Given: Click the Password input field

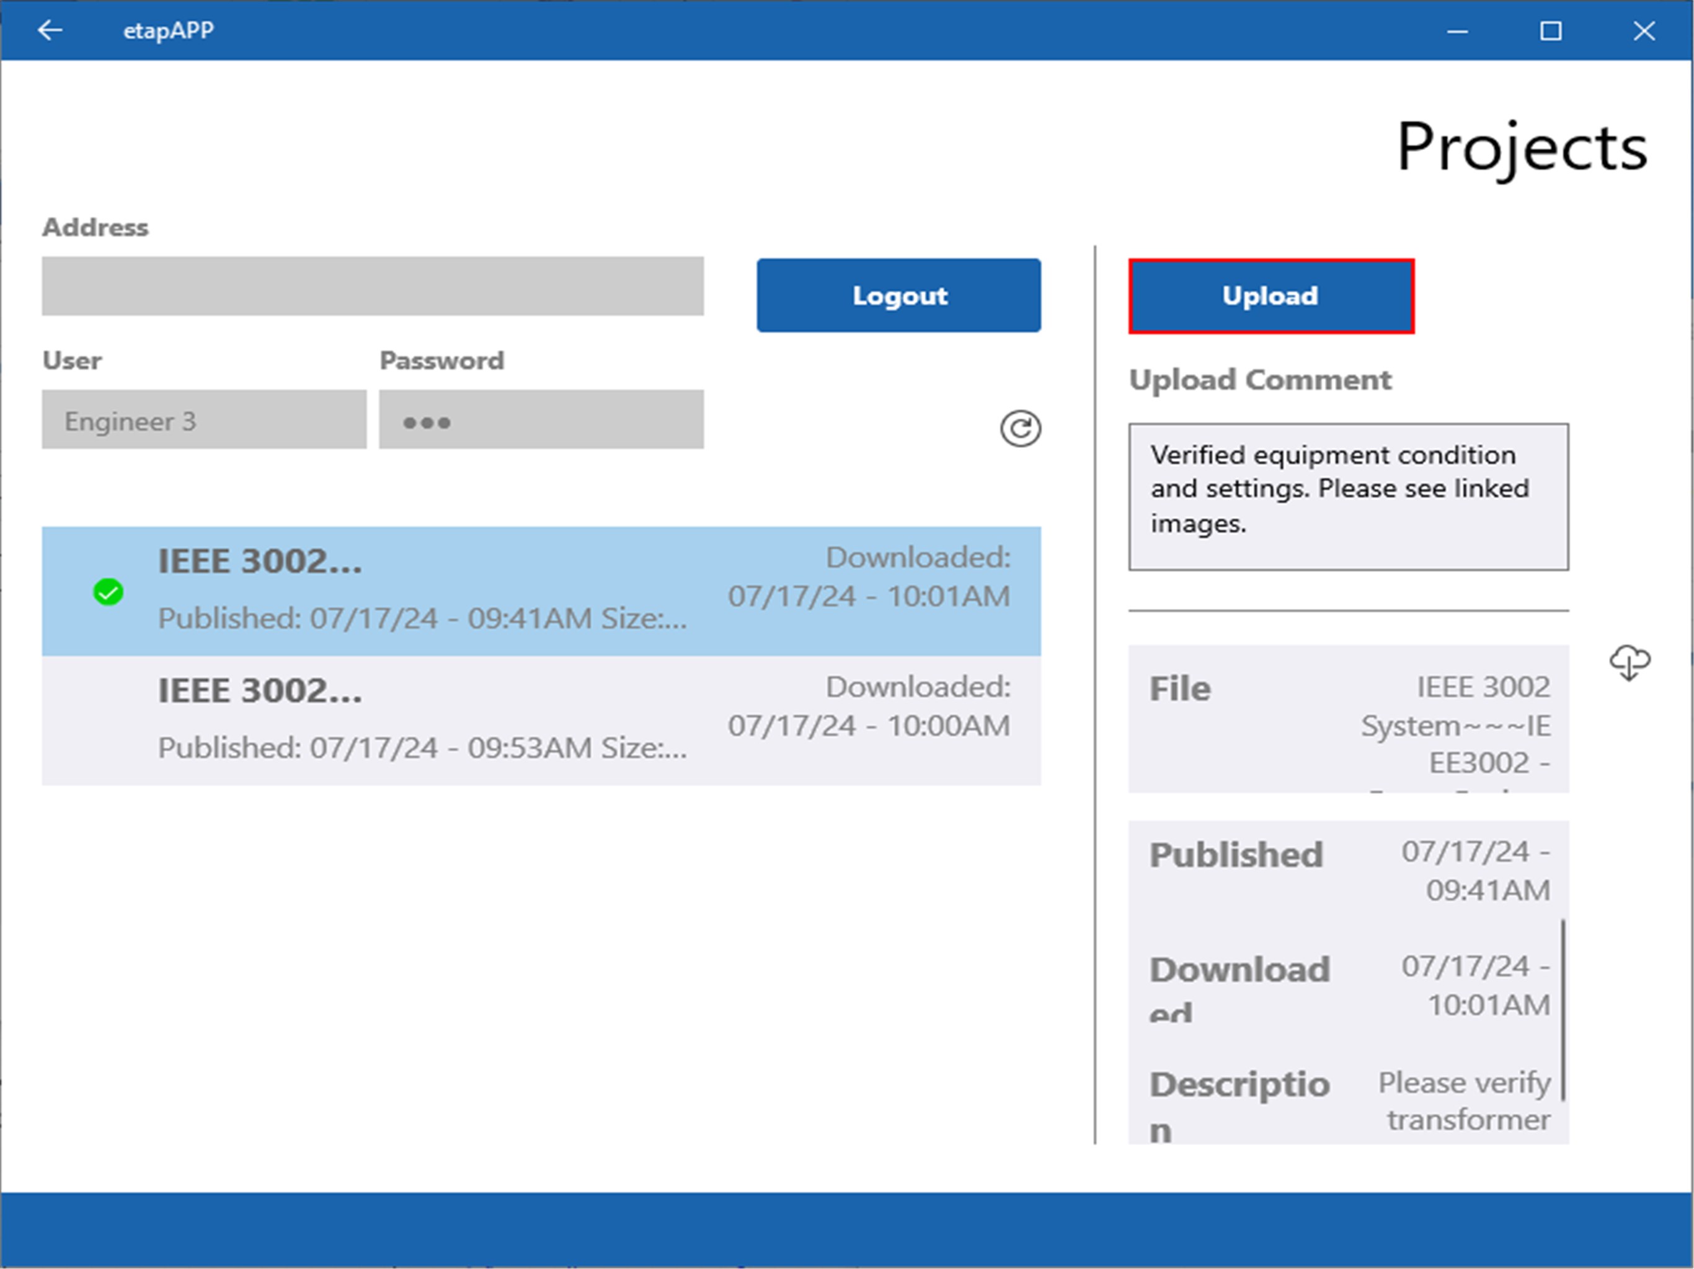Looking at the screenshot, I should 541,420.
